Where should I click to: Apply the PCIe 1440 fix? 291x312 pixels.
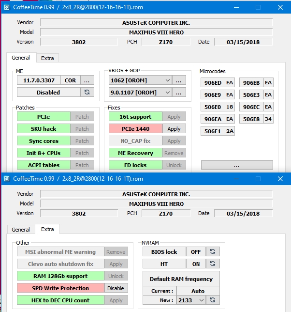point(174,129)
